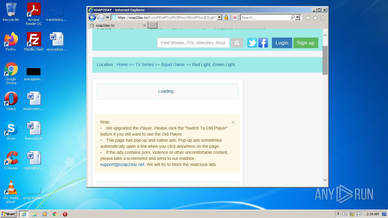
Task: Follow the TV Series breadcrumb link
Action: tap(144, 64)
